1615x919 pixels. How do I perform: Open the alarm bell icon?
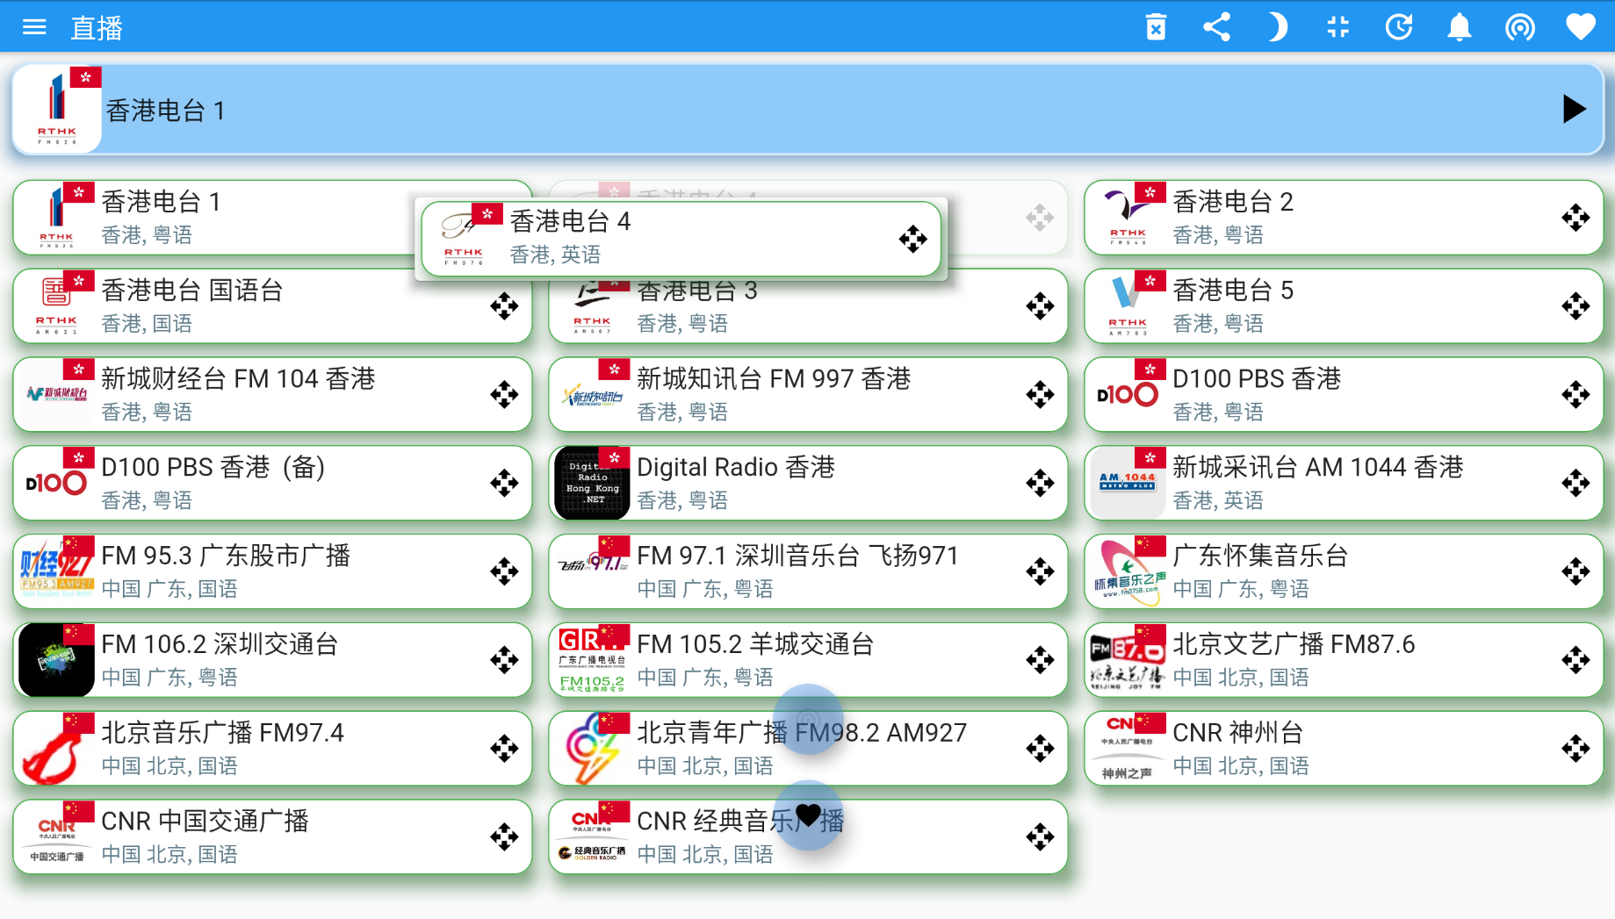pos(1459,27)
